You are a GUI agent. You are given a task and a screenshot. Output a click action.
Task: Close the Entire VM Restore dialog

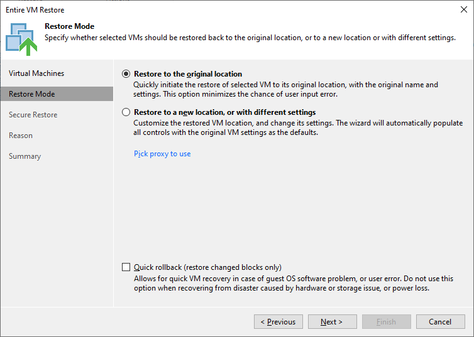point(464,9)
